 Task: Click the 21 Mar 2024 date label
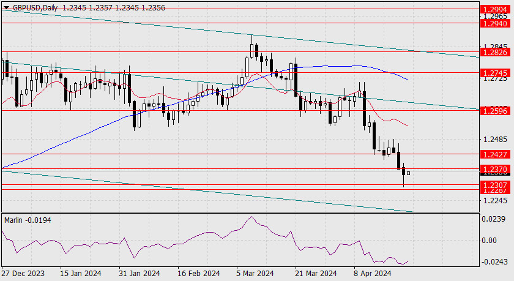(x=316, y=273)
